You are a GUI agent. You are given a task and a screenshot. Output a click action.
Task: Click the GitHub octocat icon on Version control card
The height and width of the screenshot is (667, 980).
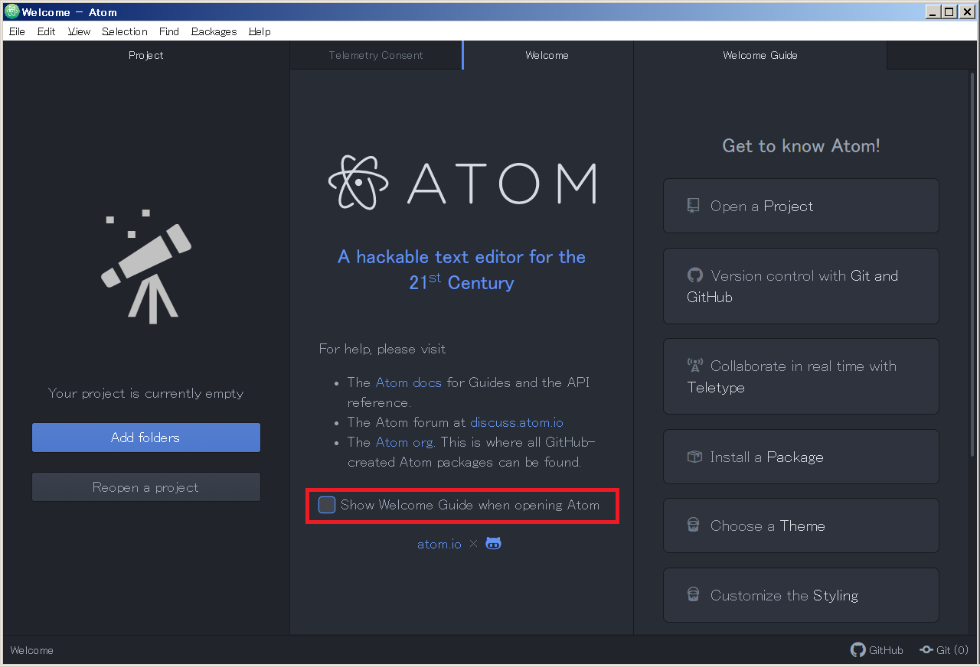click(x=694, y=275)
